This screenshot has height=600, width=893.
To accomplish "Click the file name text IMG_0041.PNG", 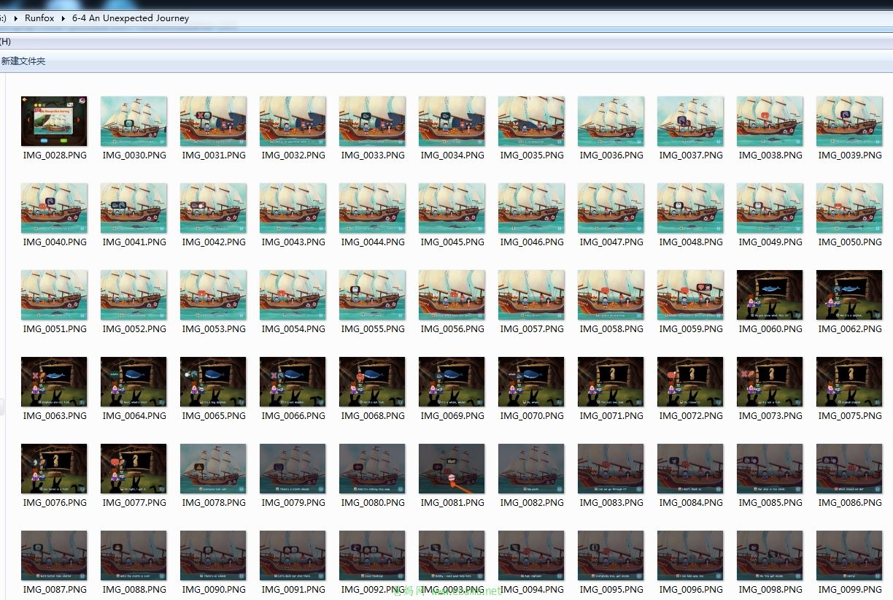I will 134,242.
